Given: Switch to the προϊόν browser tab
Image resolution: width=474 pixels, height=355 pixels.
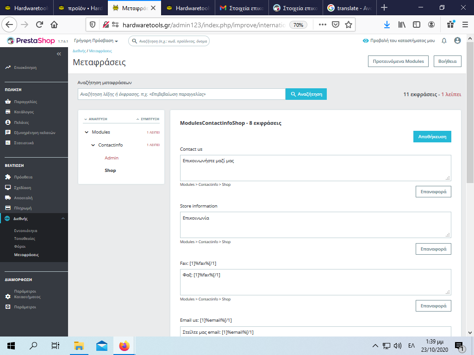Looking at the screenshot, I should click(x=80, y=8).
